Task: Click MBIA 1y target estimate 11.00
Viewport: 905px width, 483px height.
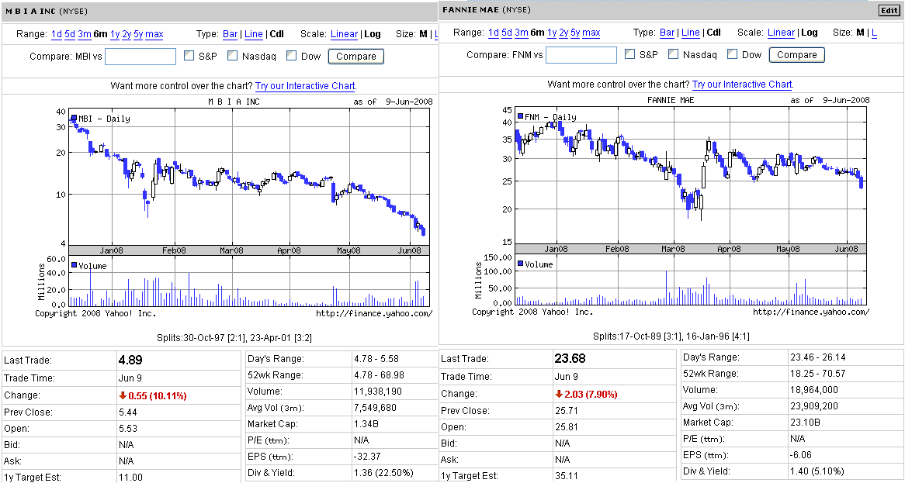Action: click(130, 478)
